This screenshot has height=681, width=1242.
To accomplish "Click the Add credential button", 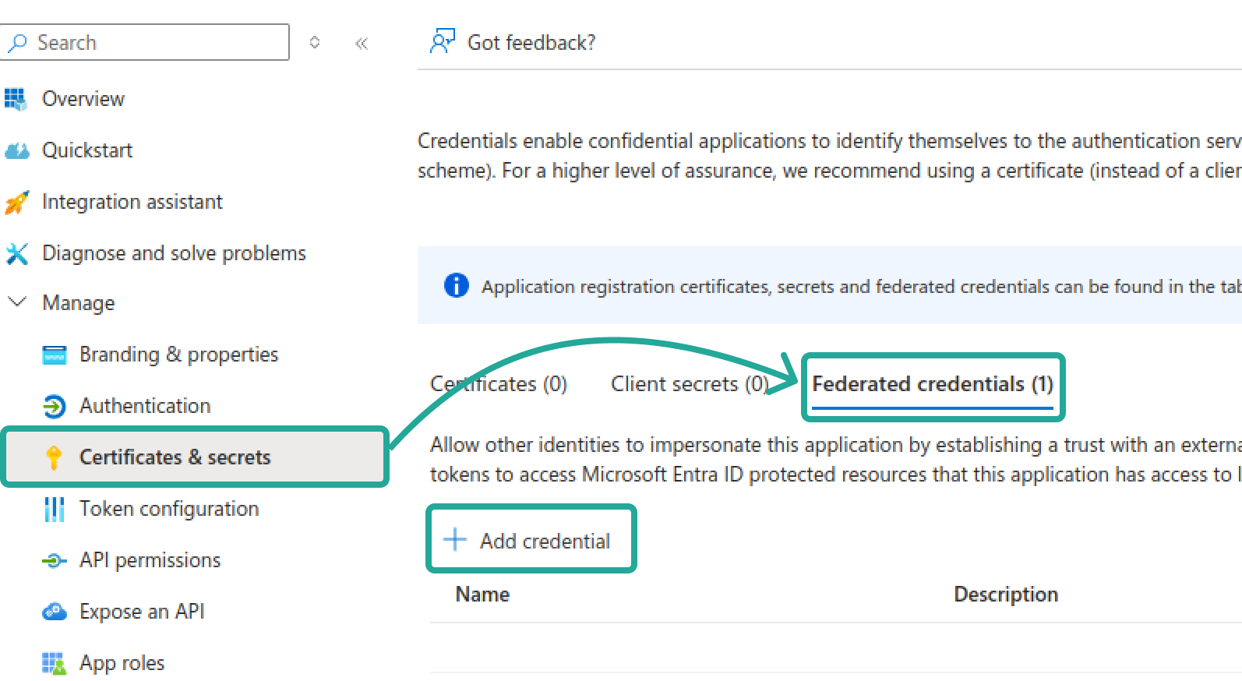I will click(530, 540).
